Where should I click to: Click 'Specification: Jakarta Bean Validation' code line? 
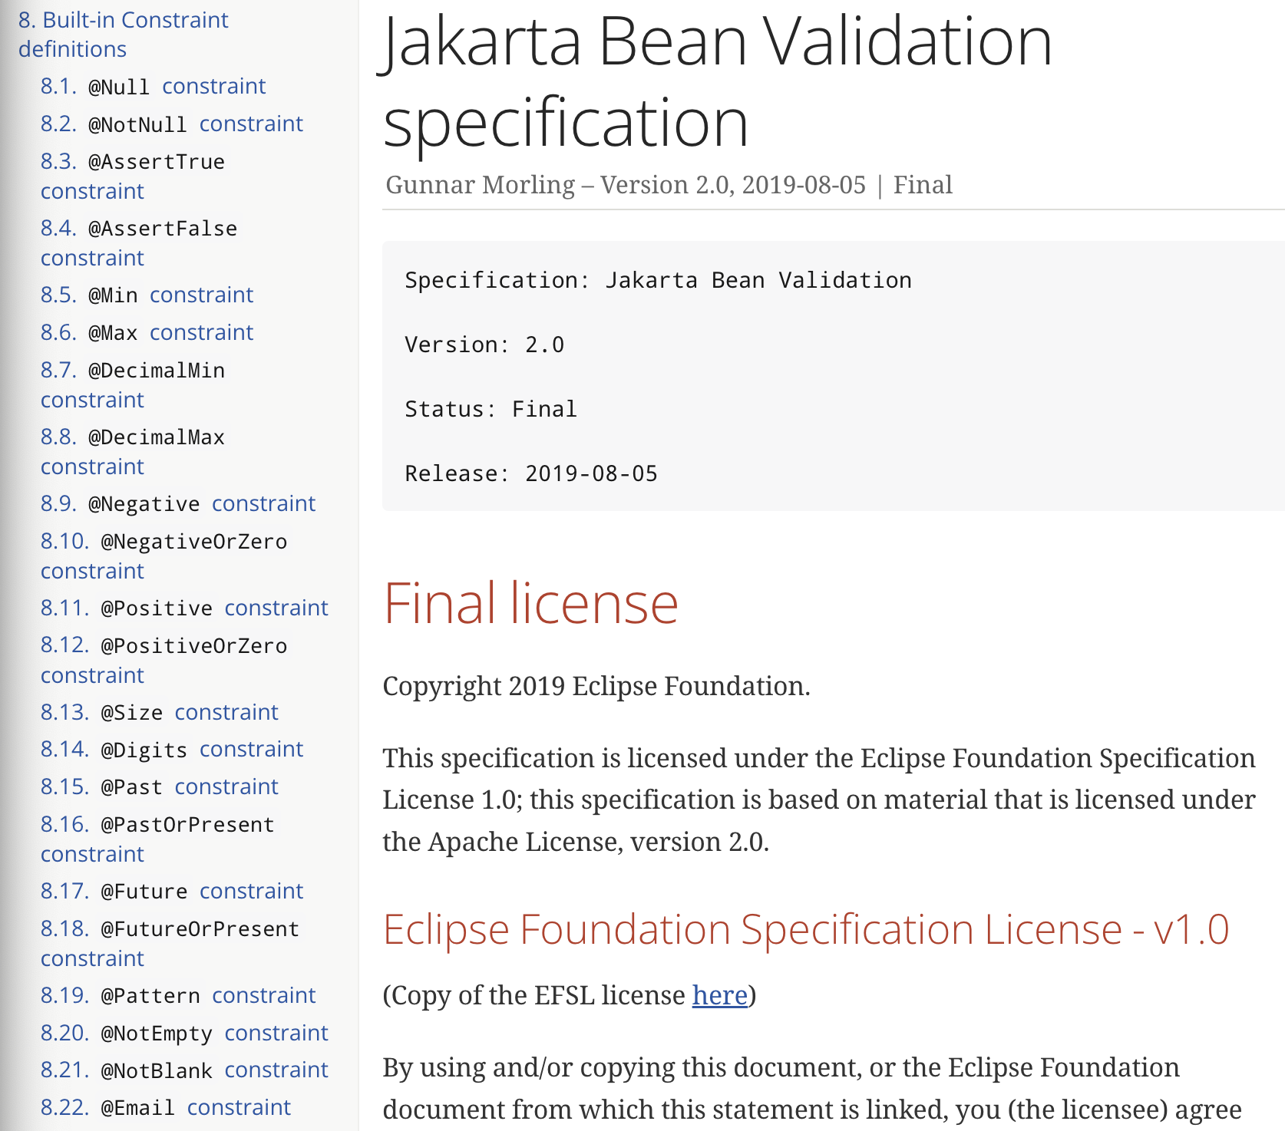[x=658, y=280]
